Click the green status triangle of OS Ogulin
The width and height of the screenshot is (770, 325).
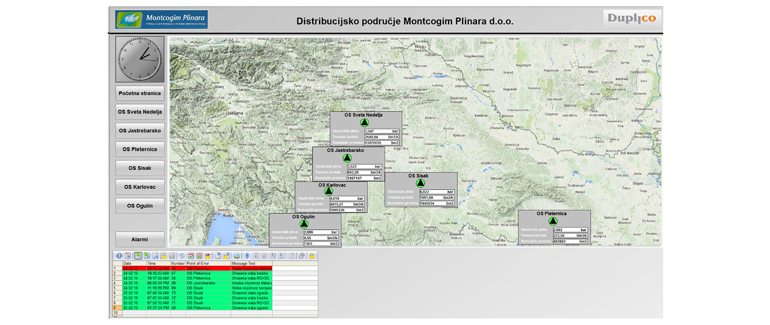304,224
